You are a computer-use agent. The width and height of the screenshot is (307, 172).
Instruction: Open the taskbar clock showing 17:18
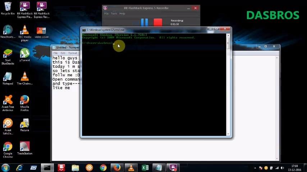pos(295,168)
